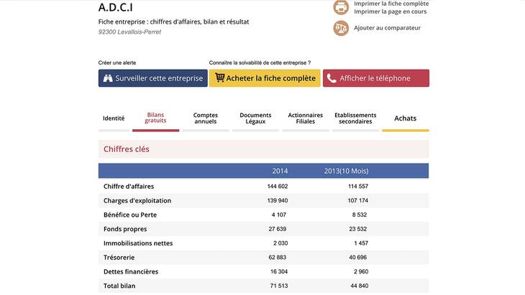Click Charges d'exploitation row label

pyautogui.click(x=137, y=201)
